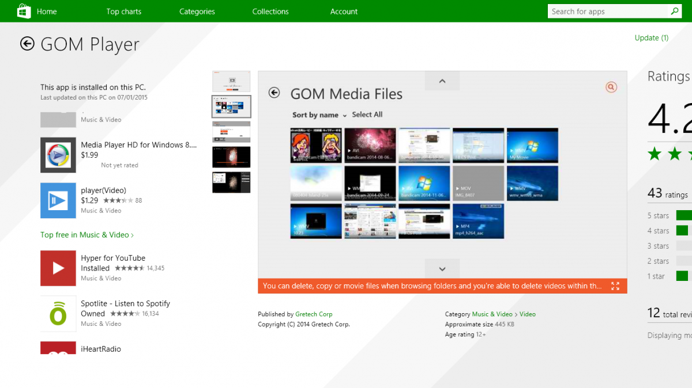Select the third screenshot thumbnail
Image resolution: width=692 pixels, height=388 pixels.
[231, 132]
